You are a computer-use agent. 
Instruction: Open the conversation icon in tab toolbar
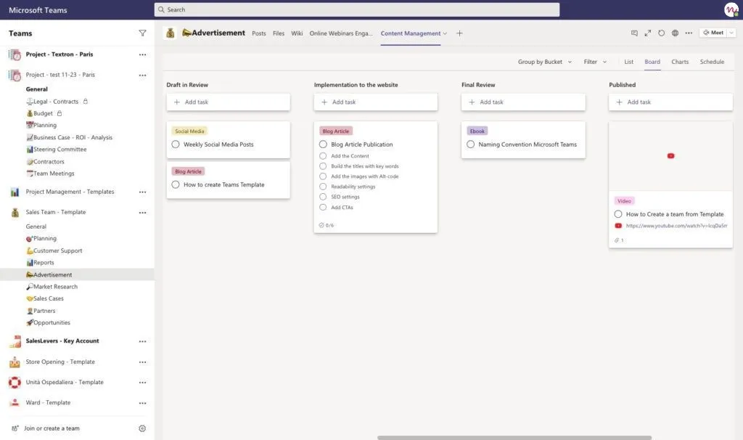tap(634, 33)
